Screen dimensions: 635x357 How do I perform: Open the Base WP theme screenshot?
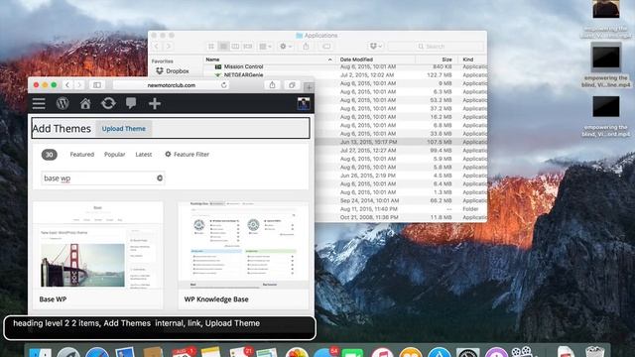pyautogui.click(x=97, y=245)
